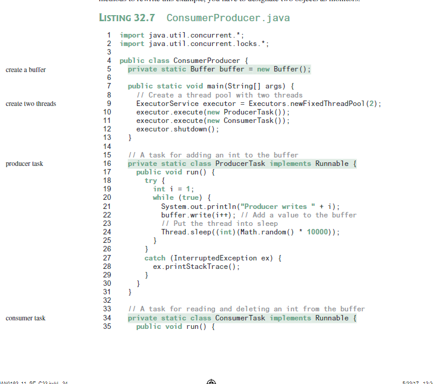Click the 'executor.execute(new ConsumerTask())' line
The image size is (433, 384).
pos(213,121)
